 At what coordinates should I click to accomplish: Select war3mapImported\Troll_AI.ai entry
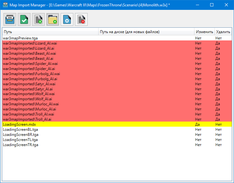click(117, 119)
